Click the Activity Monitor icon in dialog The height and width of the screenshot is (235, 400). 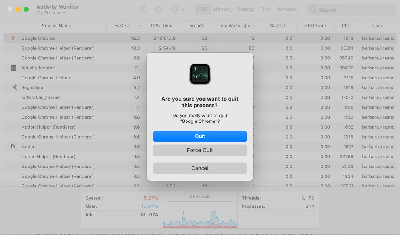(x=200, y=74)
